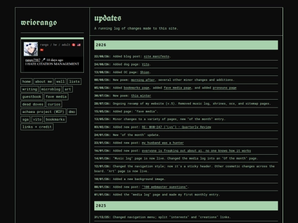Open the Vito dog page link
The height and width of the screenshot is (223, 298).
[x=146, y=64]
